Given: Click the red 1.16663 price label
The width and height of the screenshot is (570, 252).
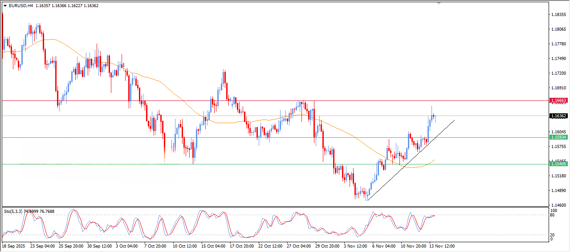Looking at the screenshot, I should [558, 101].
